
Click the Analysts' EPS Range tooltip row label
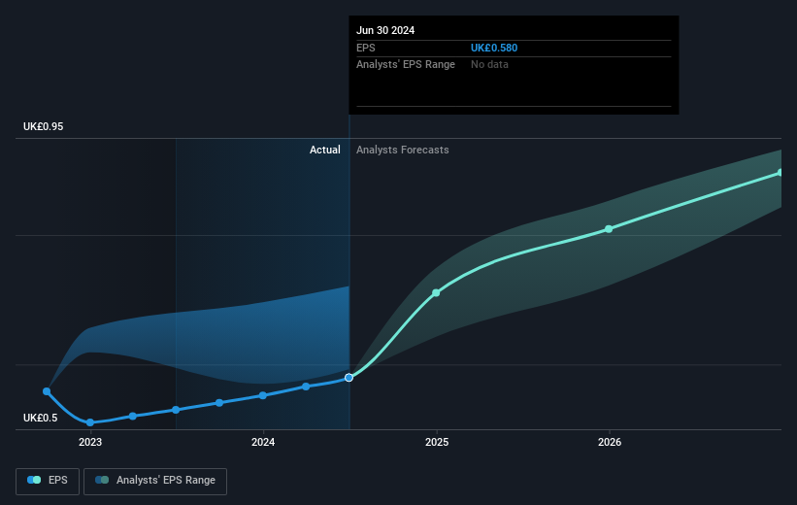click(x=406, y=65)
